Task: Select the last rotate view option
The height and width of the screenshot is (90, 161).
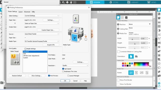Action: 147,73
